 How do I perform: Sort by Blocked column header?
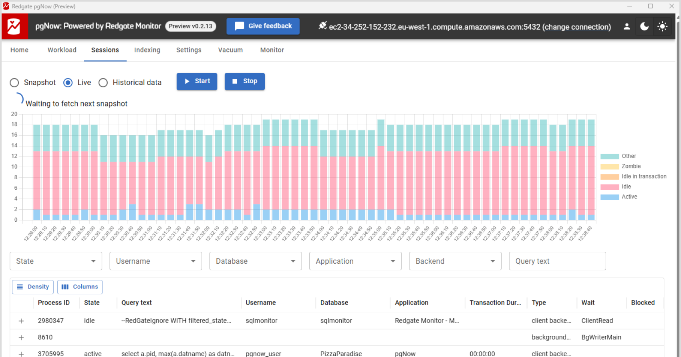coord(643,303)
